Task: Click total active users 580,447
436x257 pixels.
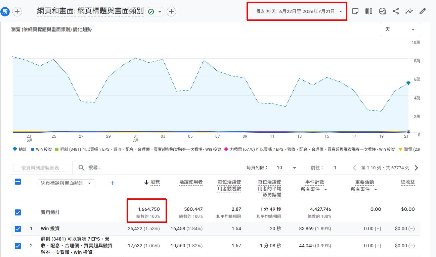Action: click(193, 209)
